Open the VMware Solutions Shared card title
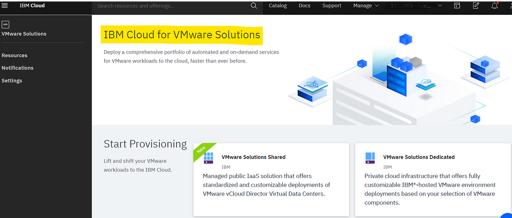The width and height of the screenshot is (512, 218). coord(253,157)
